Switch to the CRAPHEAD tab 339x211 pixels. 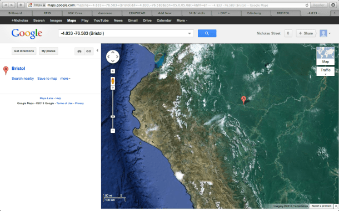click(137, 13)
